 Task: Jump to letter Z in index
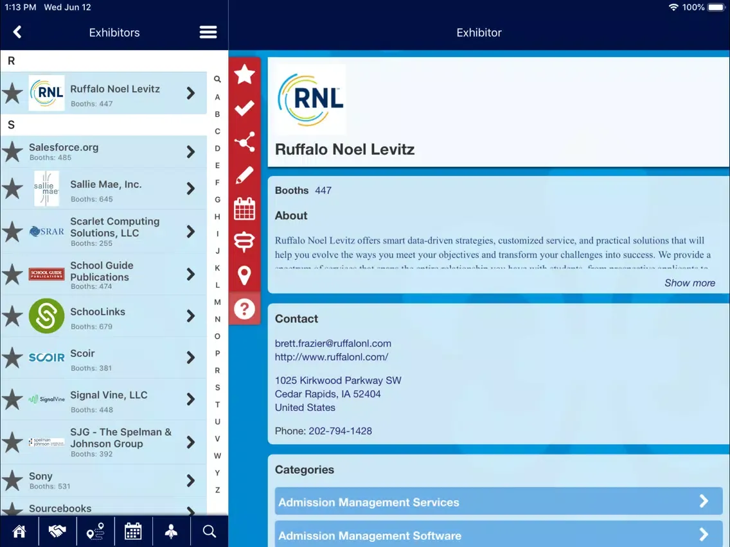pos(217,491)
